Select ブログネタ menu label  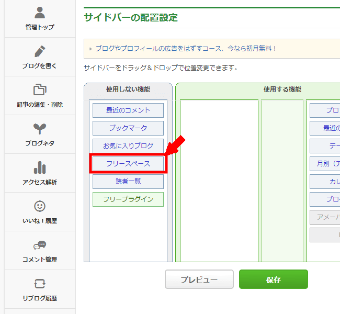[40, 143]
